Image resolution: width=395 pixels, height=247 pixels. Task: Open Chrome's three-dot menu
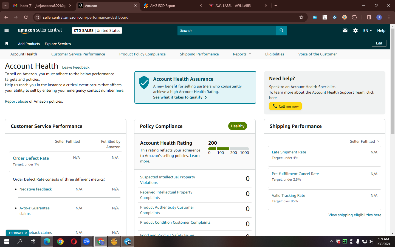click(x=389, y=17)
